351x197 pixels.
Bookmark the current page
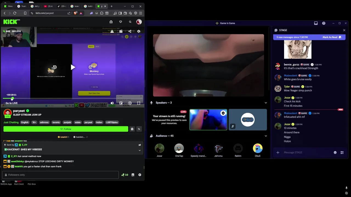[25, 13]
